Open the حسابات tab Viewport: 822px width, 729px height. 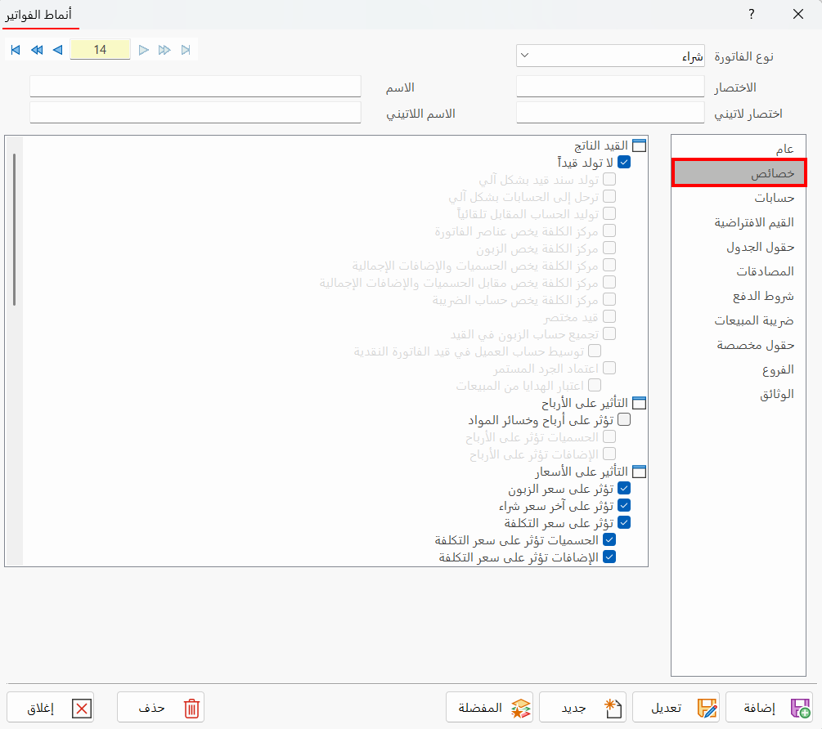(x=738, y=198)
